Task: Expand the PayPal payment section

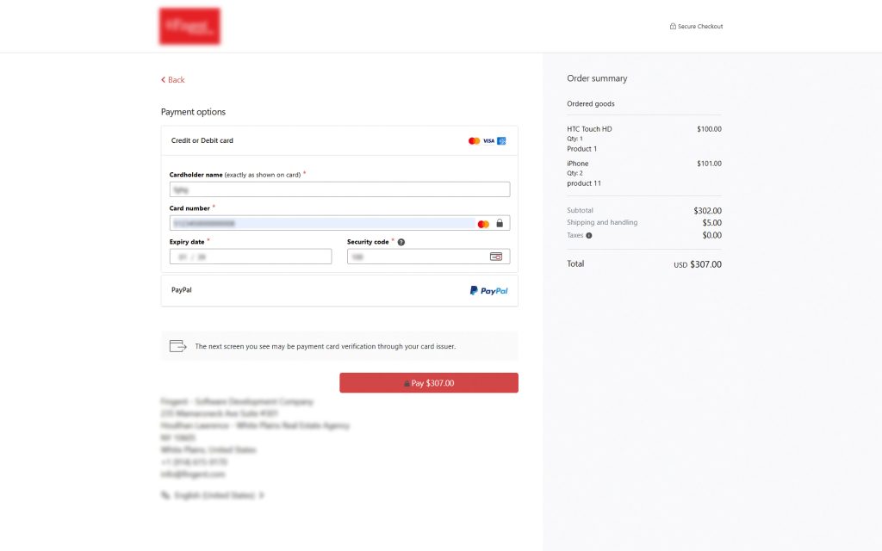Action: (339, 290)
